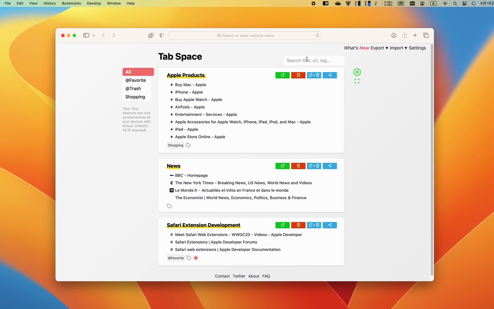Focus the Search title, url, tag field
The height and width of the screenshot is (309, 494).
[314, 60]
